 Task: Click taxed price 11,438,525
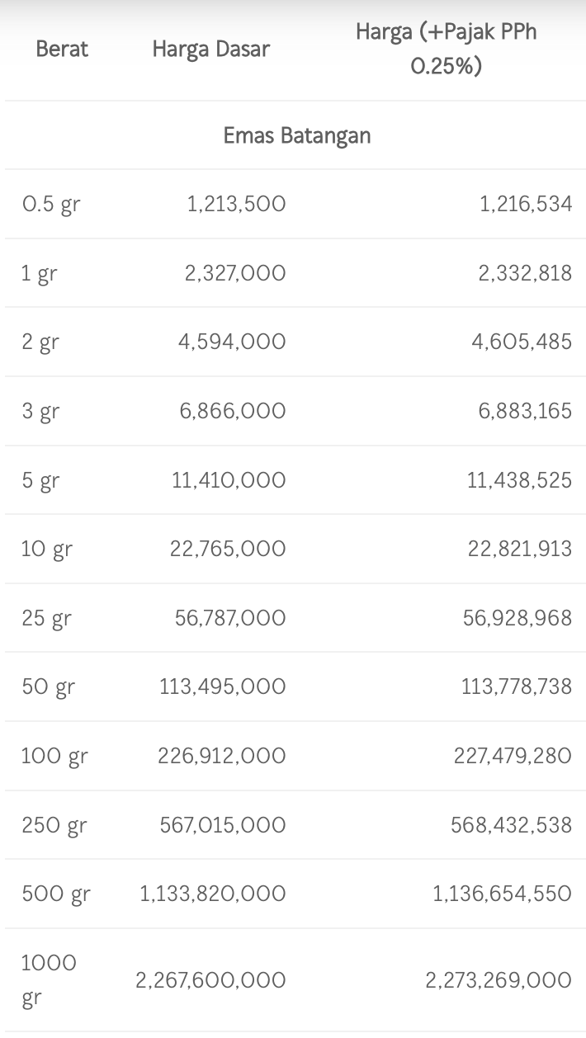519,480
